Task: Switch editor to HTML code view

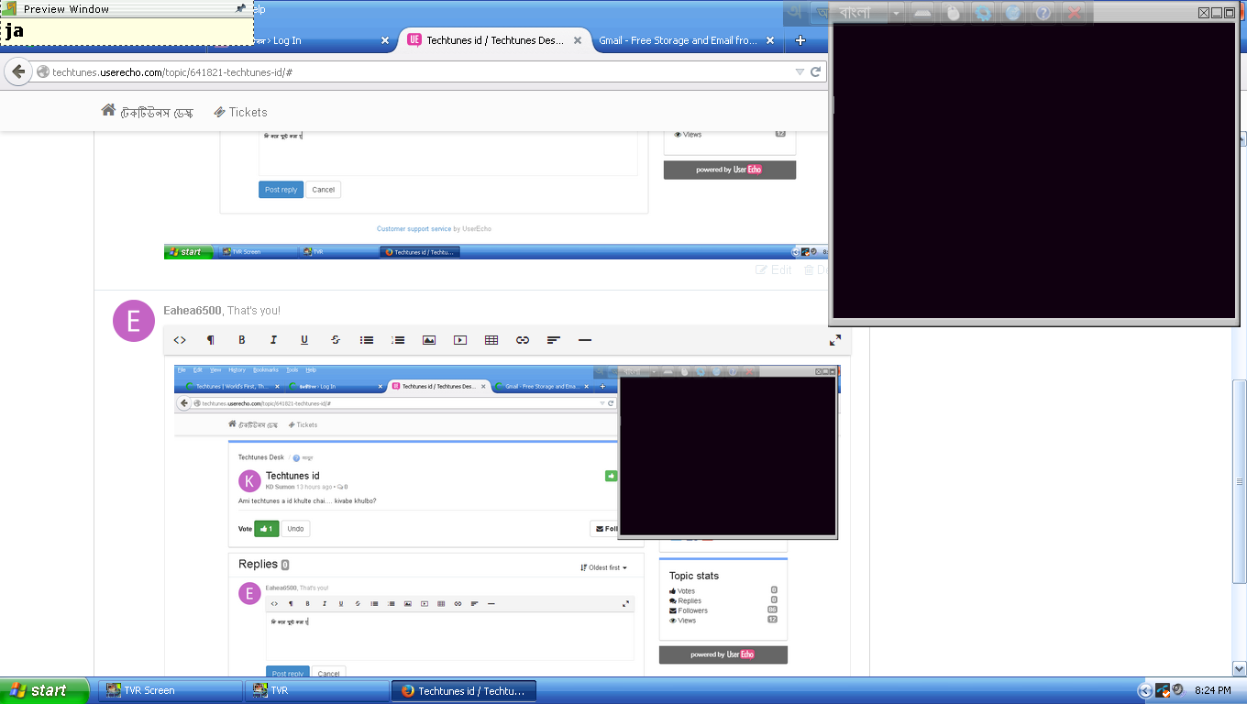Action: point(180,340)
